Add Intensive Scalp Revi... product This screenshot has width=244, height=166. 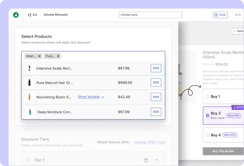click(156, 68)
